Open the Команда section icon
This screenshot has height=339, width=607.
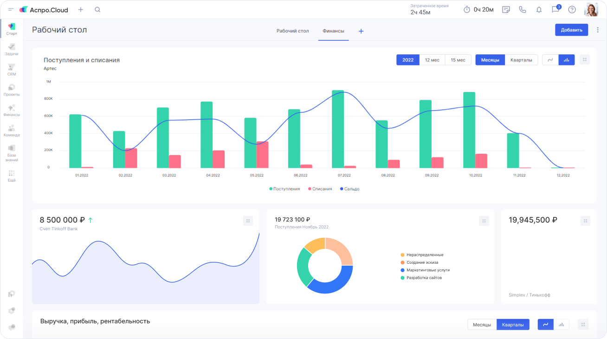pos(12,130)
